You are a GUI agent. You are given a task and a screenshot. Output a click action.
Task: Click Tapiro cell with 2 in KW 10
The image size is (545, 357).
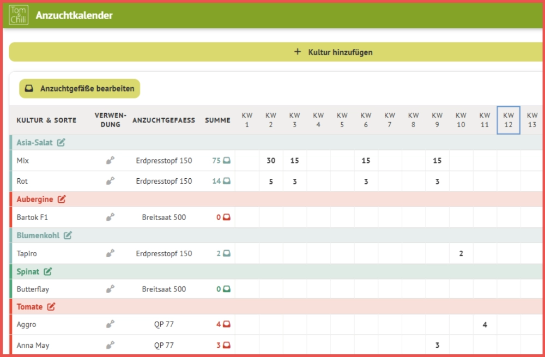point(461,253)
